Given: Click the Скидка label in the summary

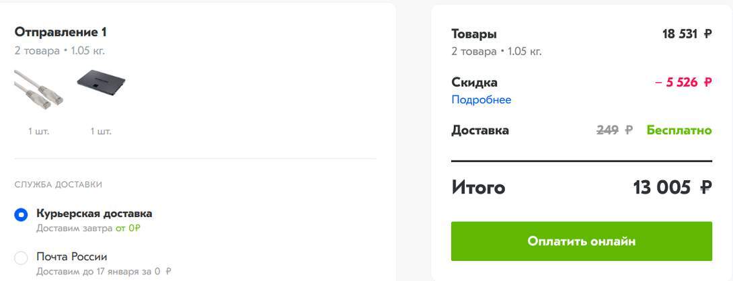Looking at the screenshot, I should (x=475, y=82).
